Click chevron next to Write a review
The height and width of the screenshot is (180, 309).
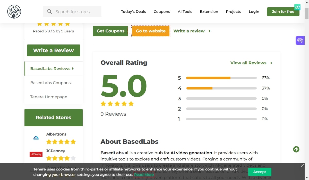(210, 31)
